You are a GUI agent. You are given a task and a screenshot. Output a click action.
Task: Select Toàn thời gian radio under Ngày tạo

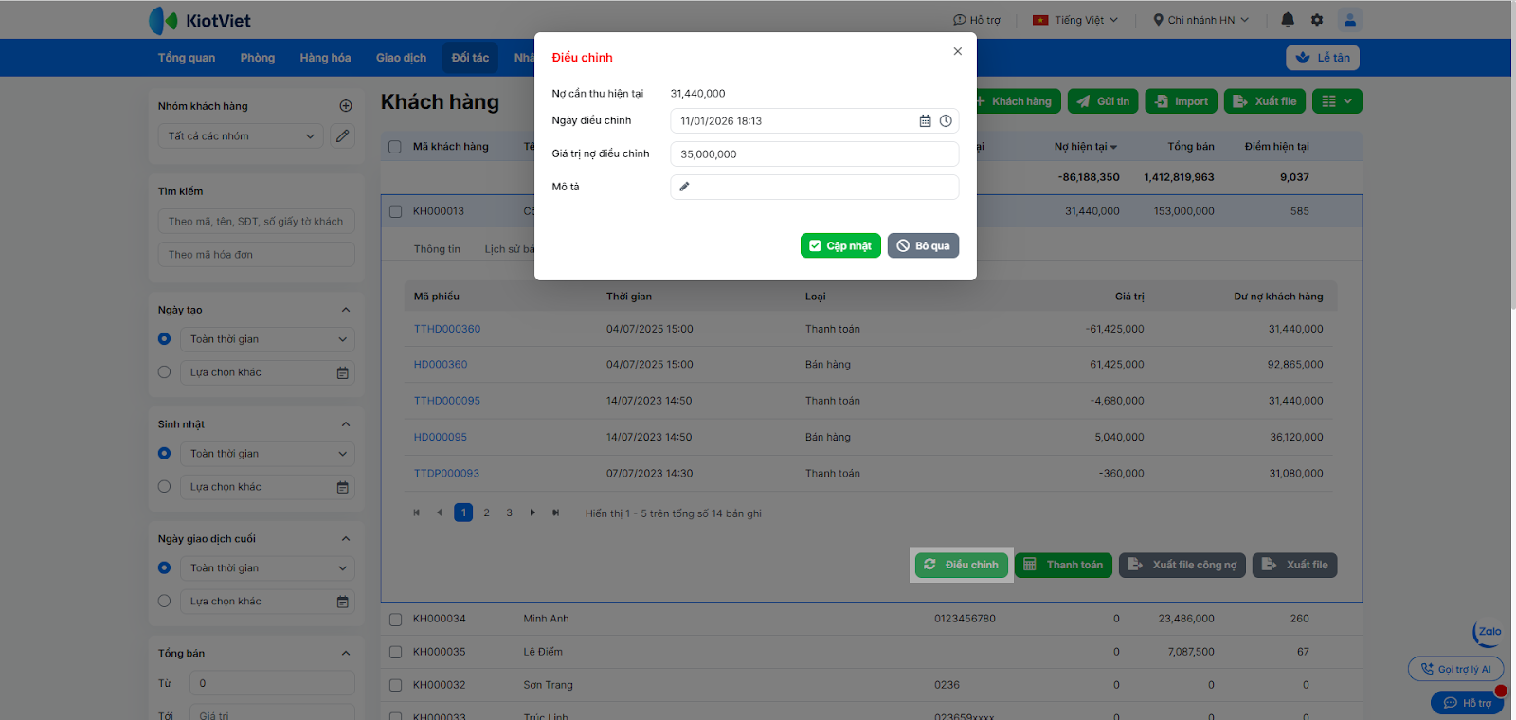[x=164, y=339]
